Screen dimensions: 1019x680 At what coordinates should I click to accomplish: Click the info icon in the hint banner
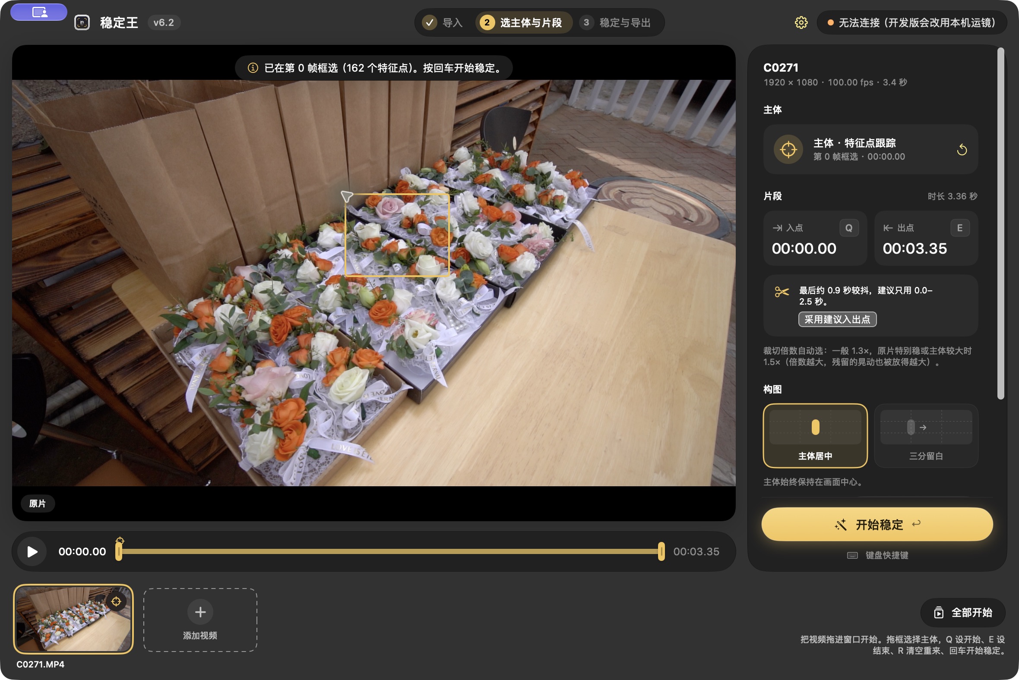[253, 68]
